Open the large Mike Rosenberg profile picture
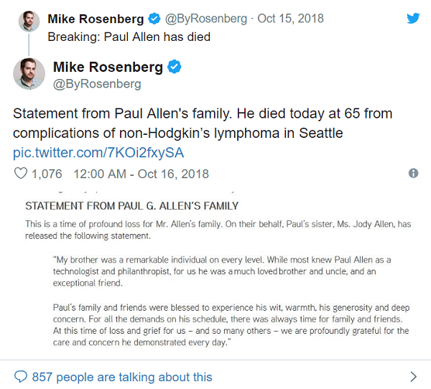The image size is (431, 389). tap(29, 73)
